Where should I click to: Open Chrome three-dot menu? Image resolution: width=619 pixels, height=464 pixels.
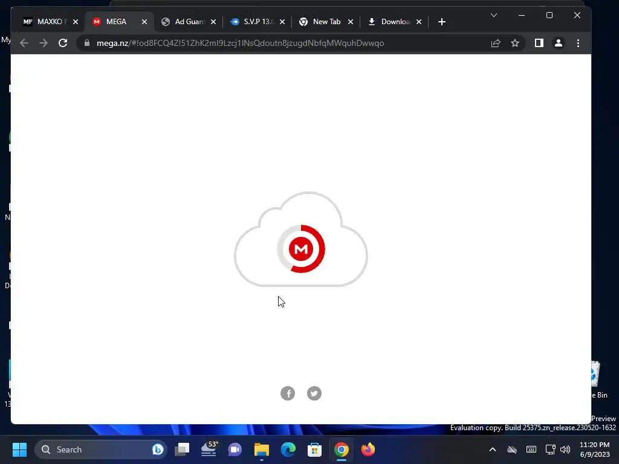coord(578,43)
